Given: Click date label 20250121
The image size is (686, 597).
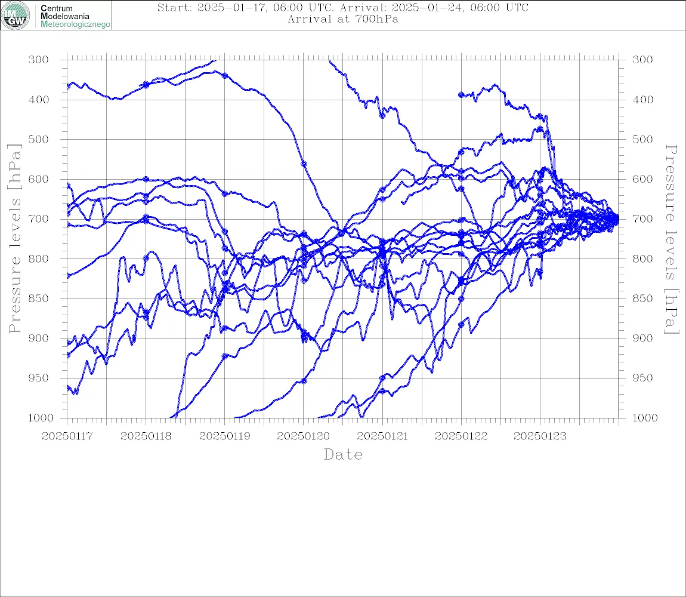Looking at the screenshot, I should click(382, 436).
